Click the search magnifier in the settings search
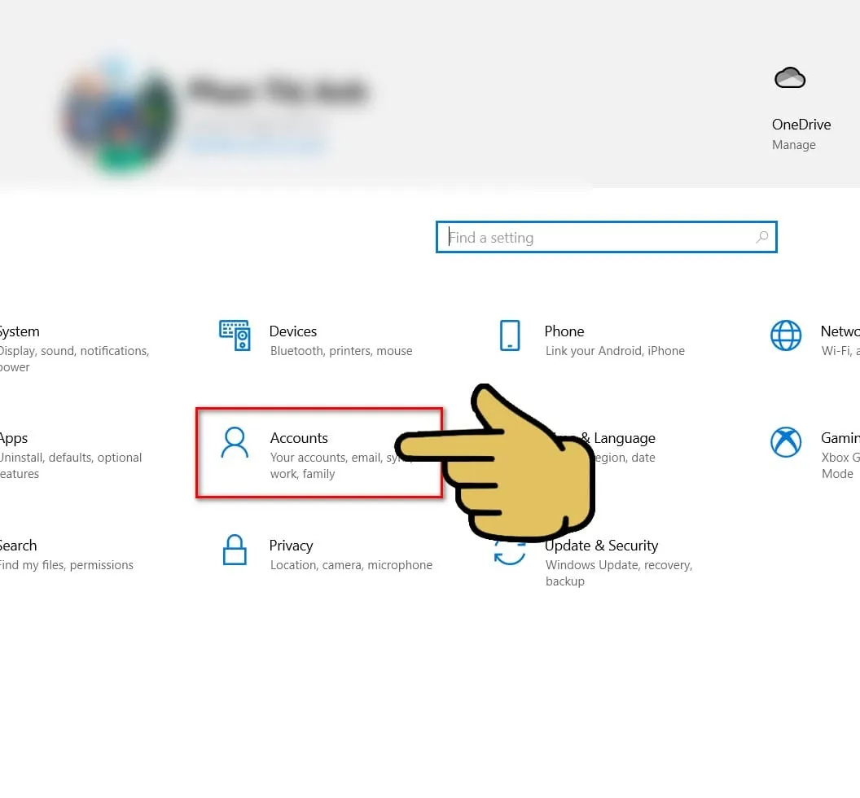This screenshot has width=860, height=798. pyautogui.click(x=761, y=237)
